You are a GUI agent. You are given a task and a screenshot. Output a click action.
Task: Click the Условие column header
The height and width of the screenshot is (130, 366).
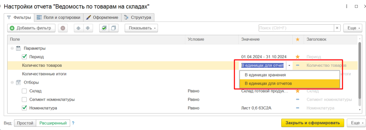212,39
